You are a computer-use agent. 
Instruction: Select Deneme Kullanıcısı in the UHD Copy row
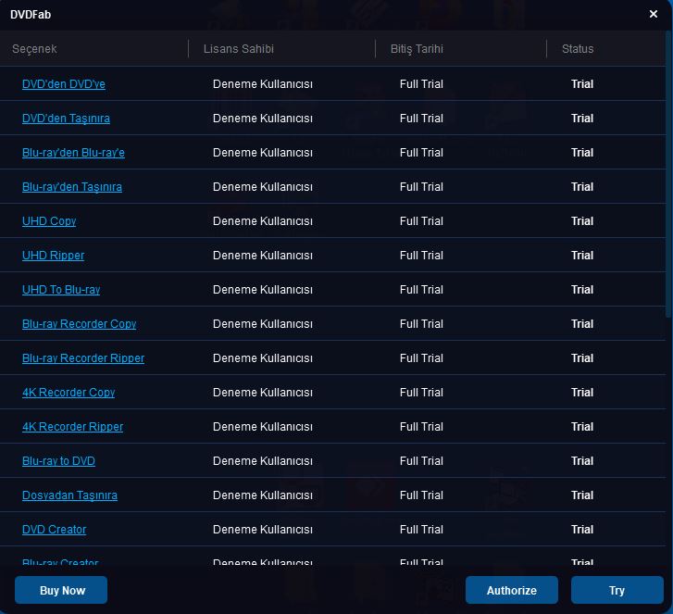point(263,221)
